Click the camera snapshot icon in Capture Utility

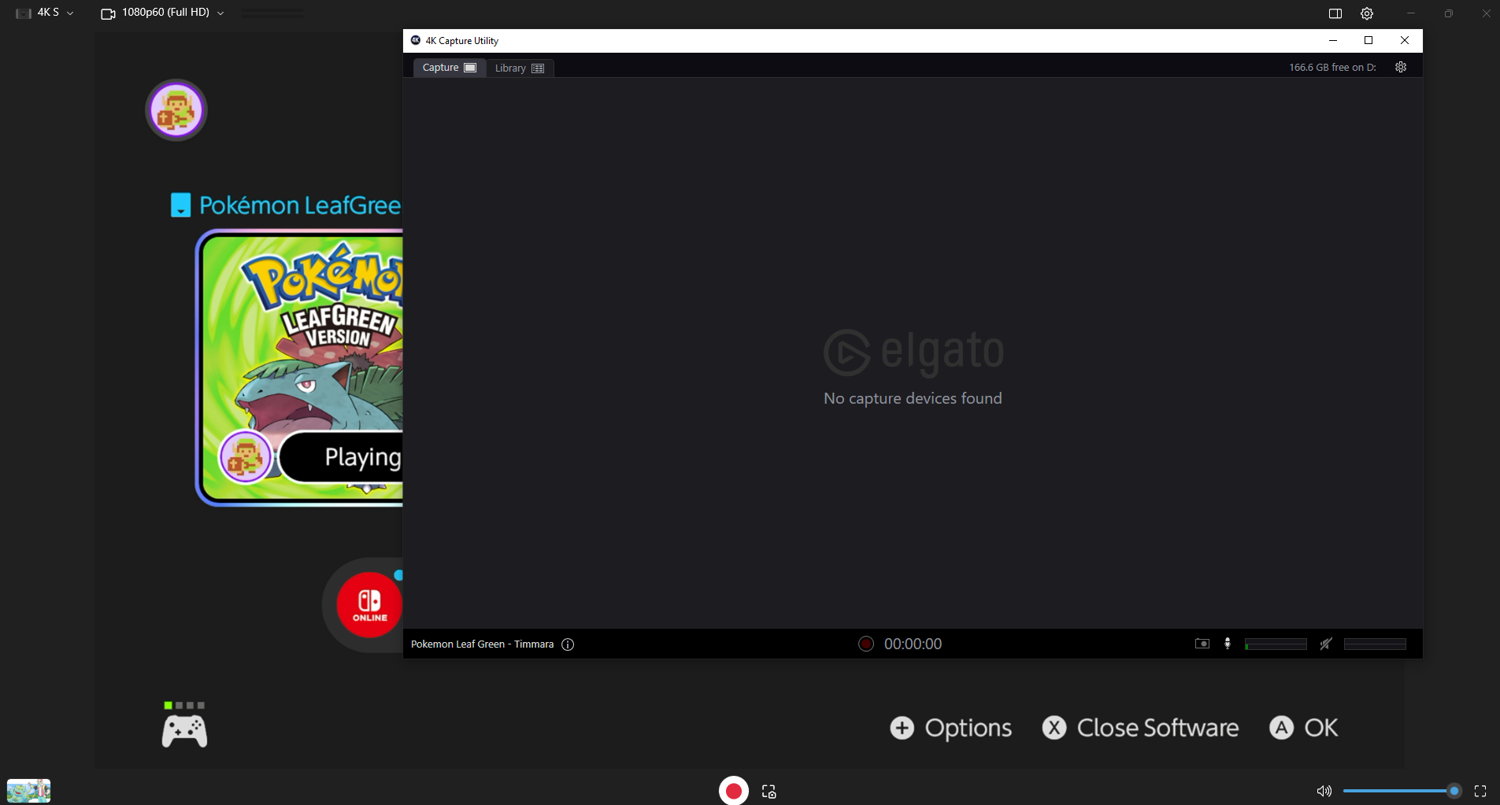tap(1202, 644)
